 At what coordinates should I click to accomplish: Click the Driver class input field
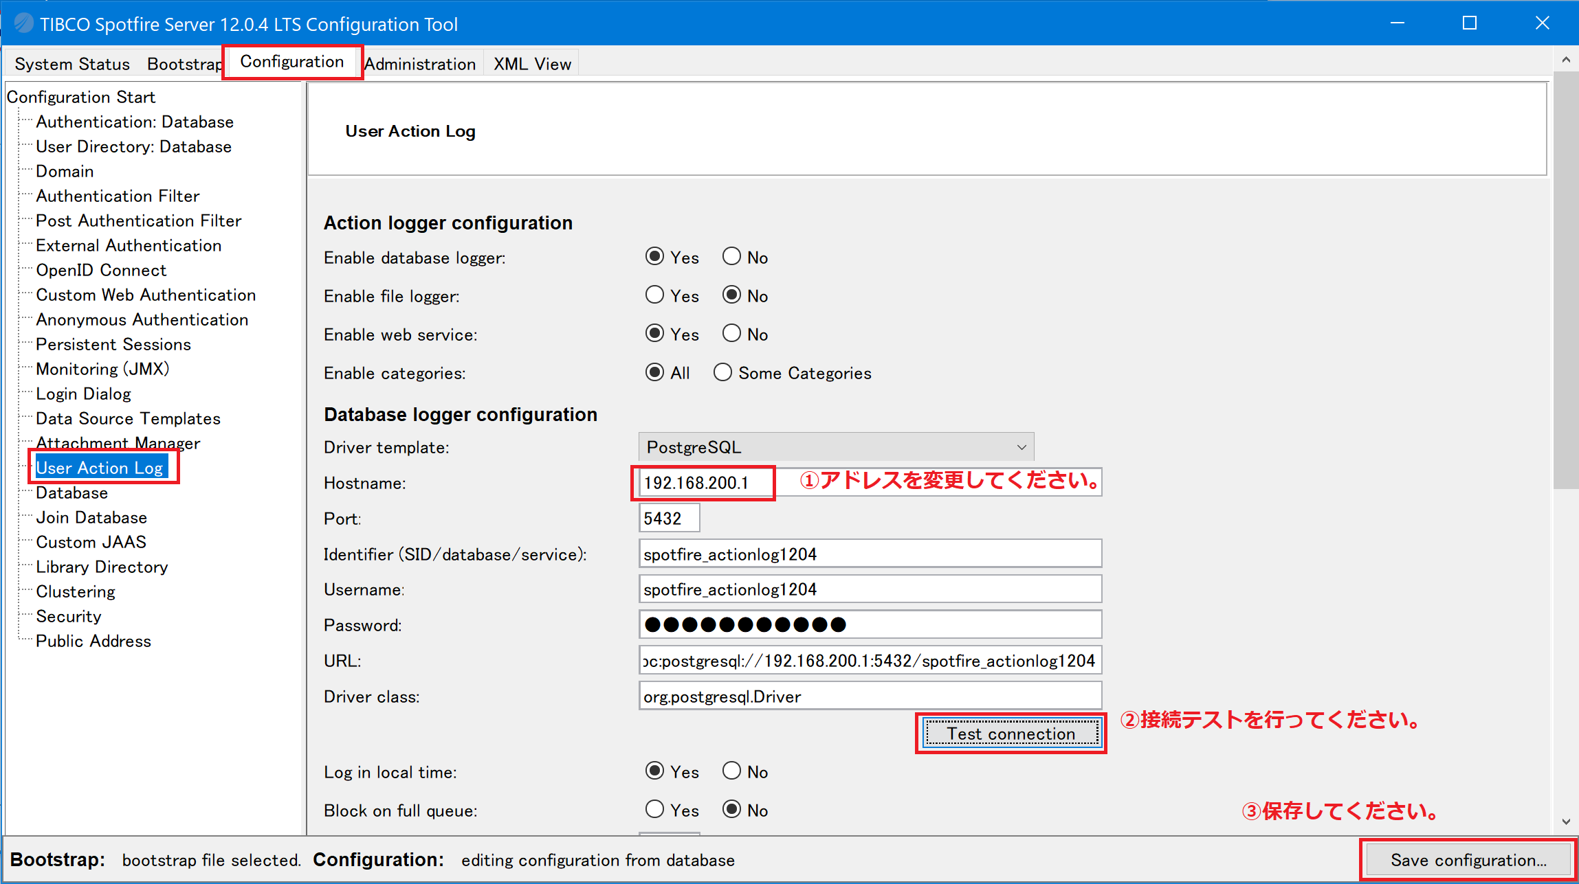click(870, 696)
